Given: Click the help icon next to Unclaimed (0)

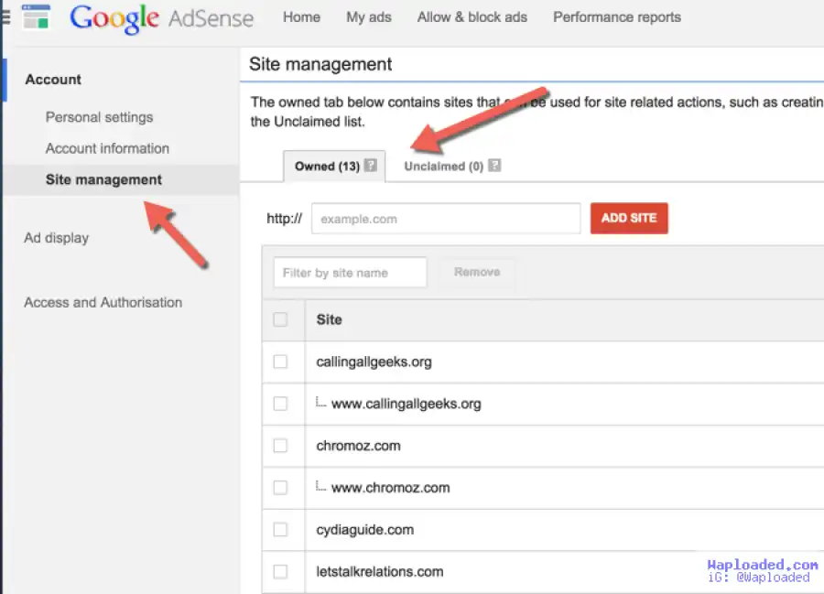Looking at the screenshot, I should point(494,166).
